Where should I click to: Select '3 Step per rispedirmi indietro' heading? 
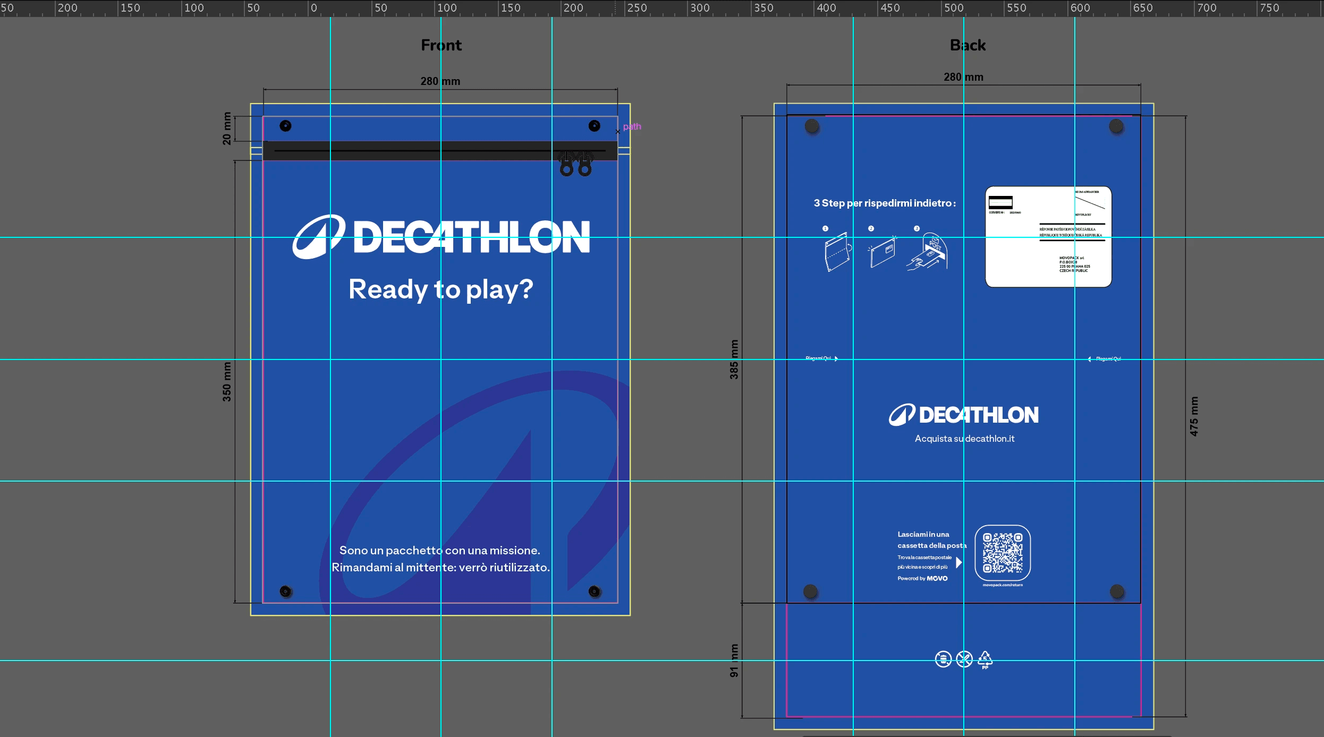884,203
